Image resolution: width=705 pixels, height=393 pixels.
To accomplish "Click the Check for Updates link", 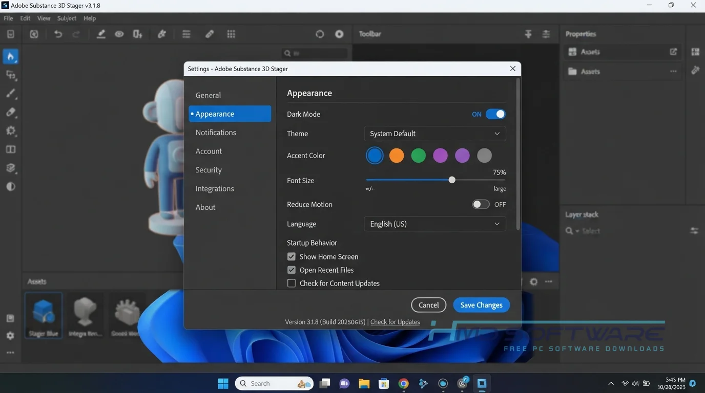I will (x=395, y=322).
